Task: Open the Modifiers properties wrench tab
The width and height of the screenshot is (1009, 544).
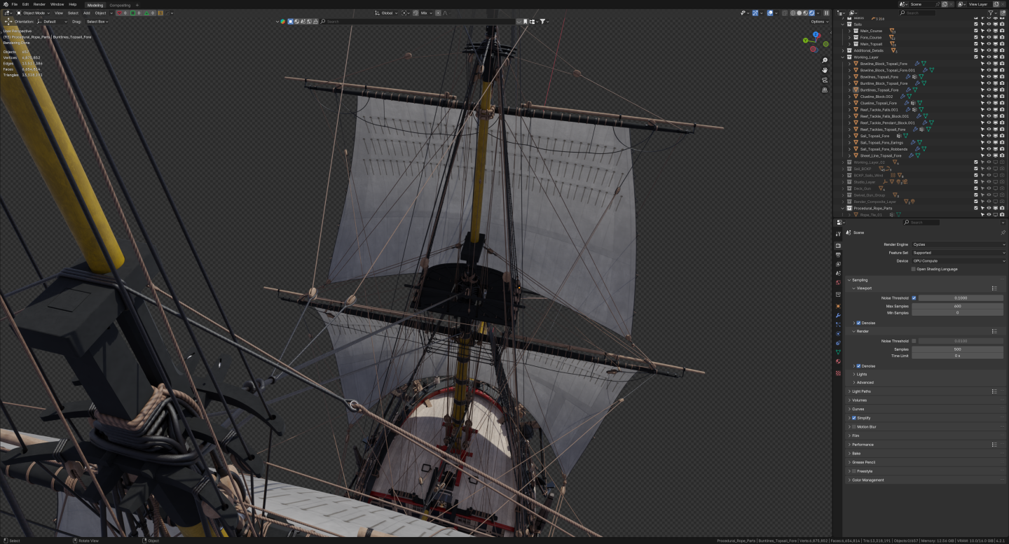Action: pos(838,316)
